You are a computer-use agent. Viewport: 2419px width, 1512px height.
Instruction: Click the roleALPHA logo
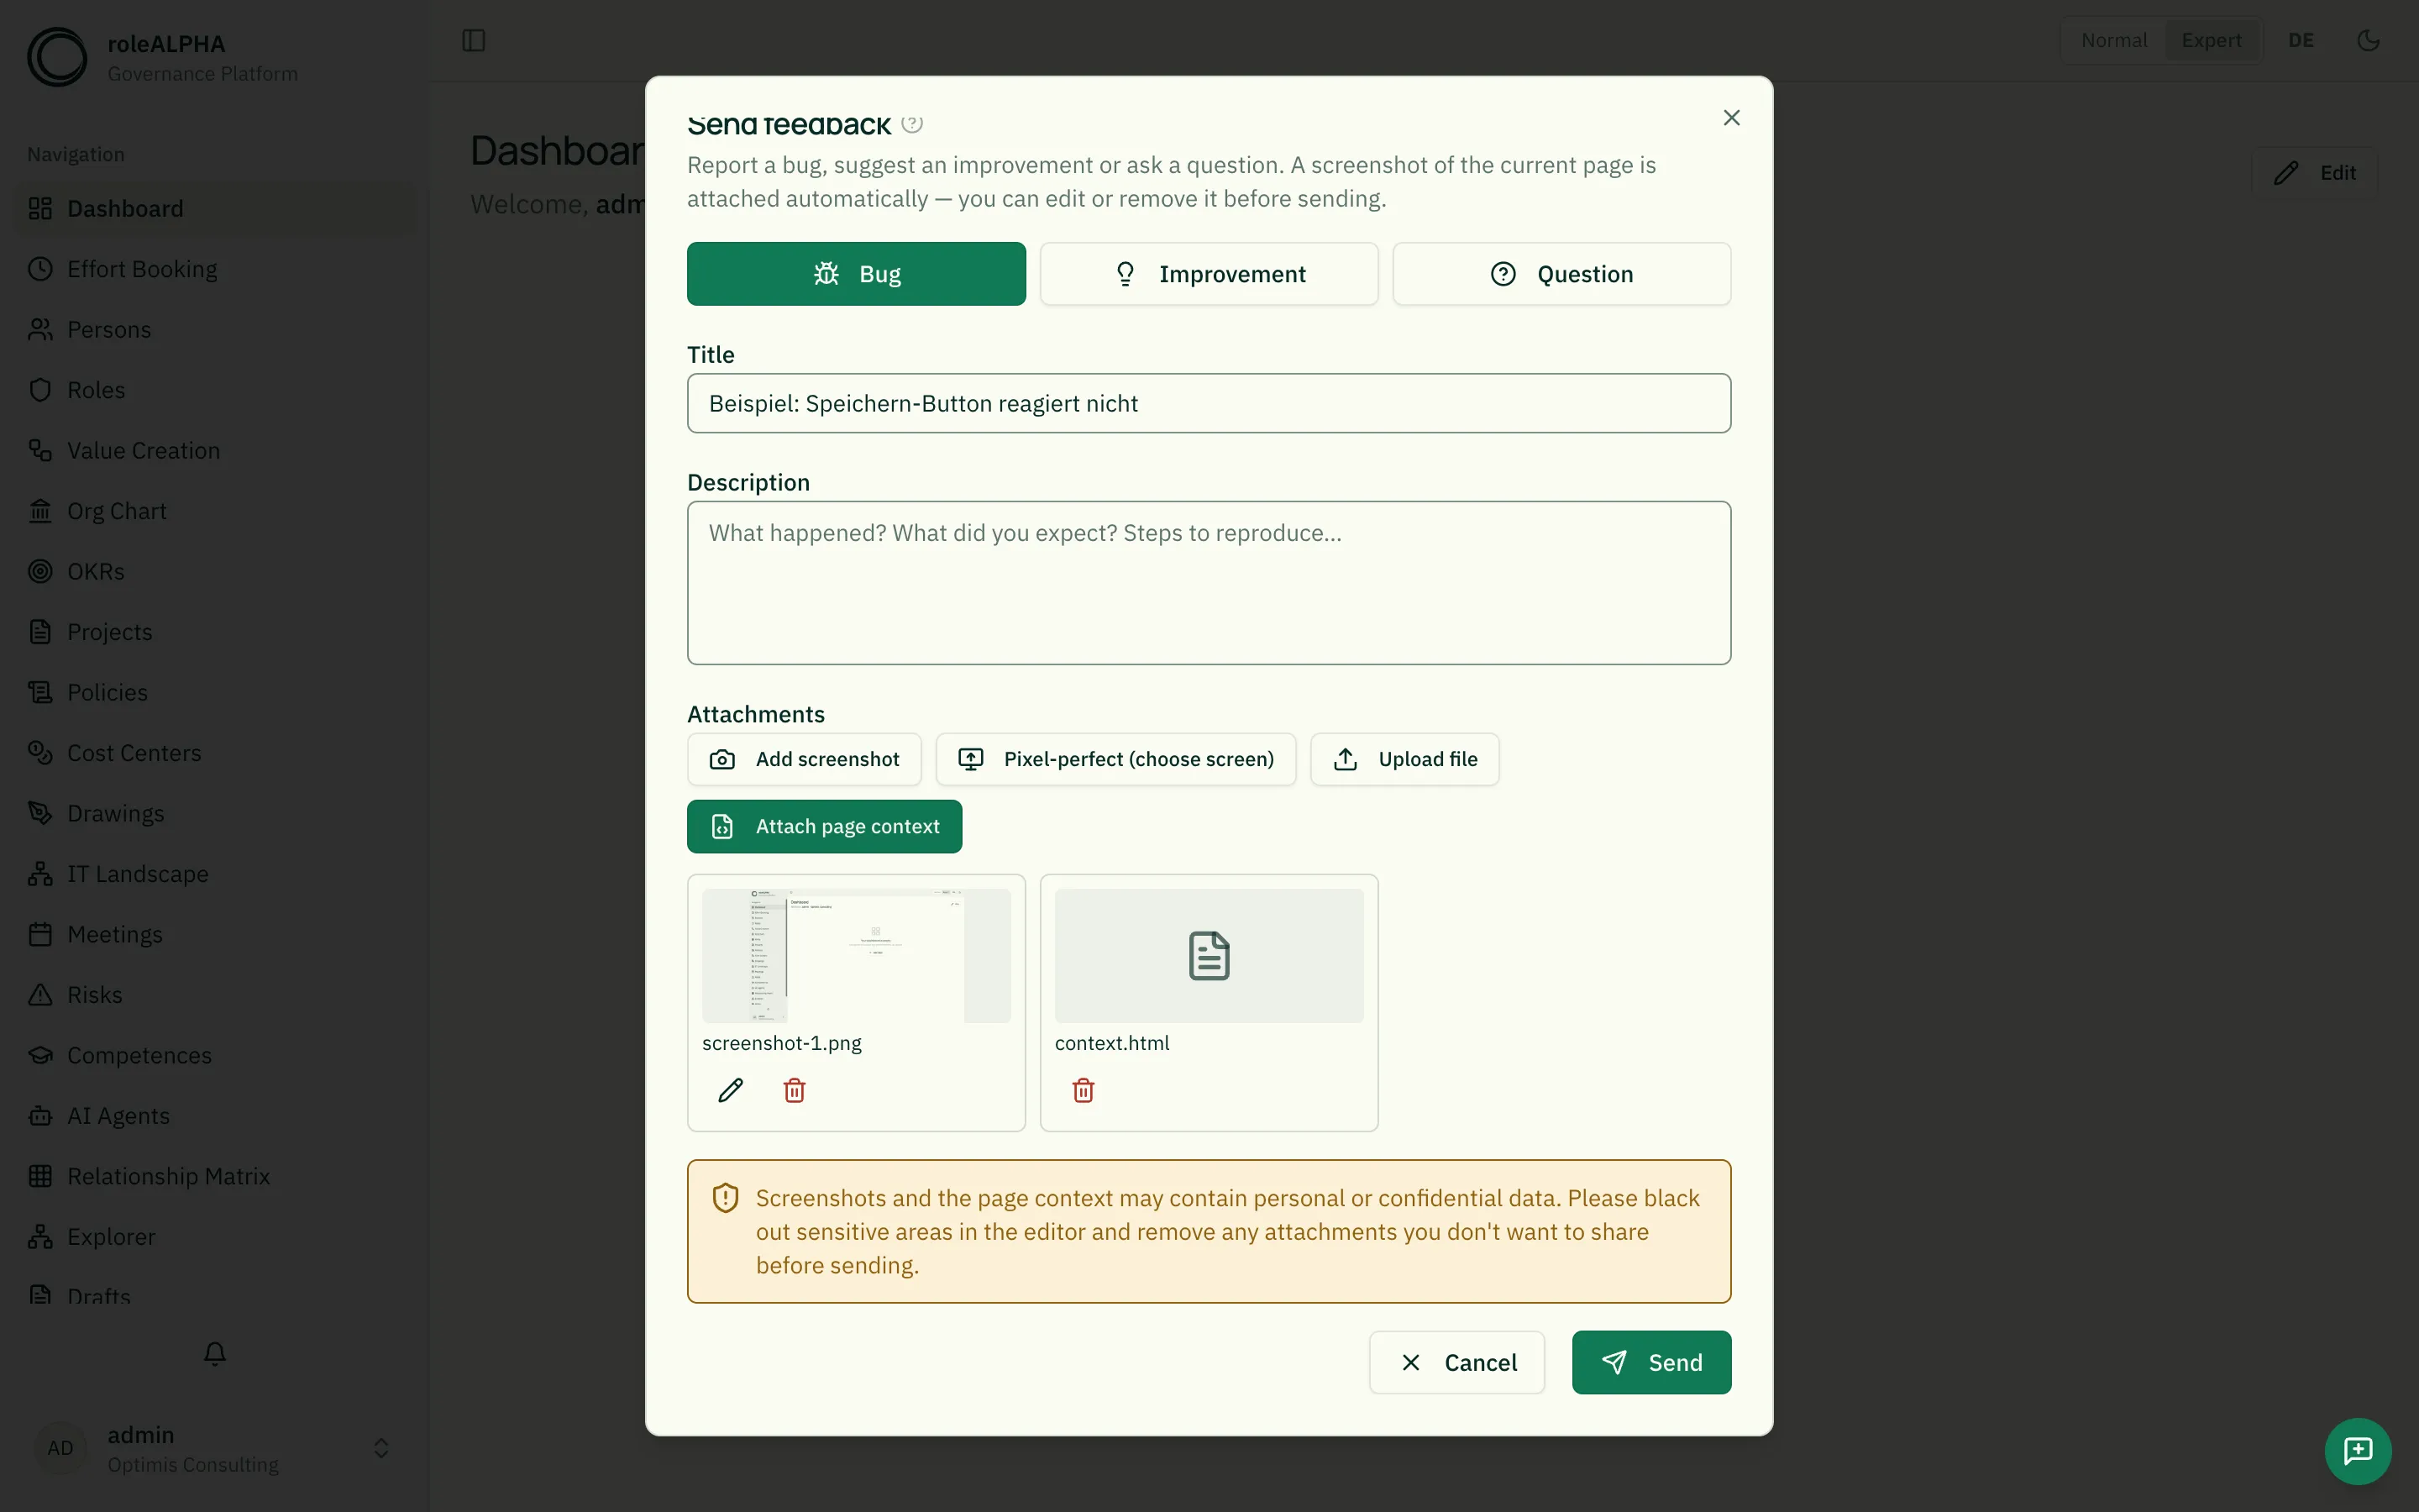click(57, 57)
